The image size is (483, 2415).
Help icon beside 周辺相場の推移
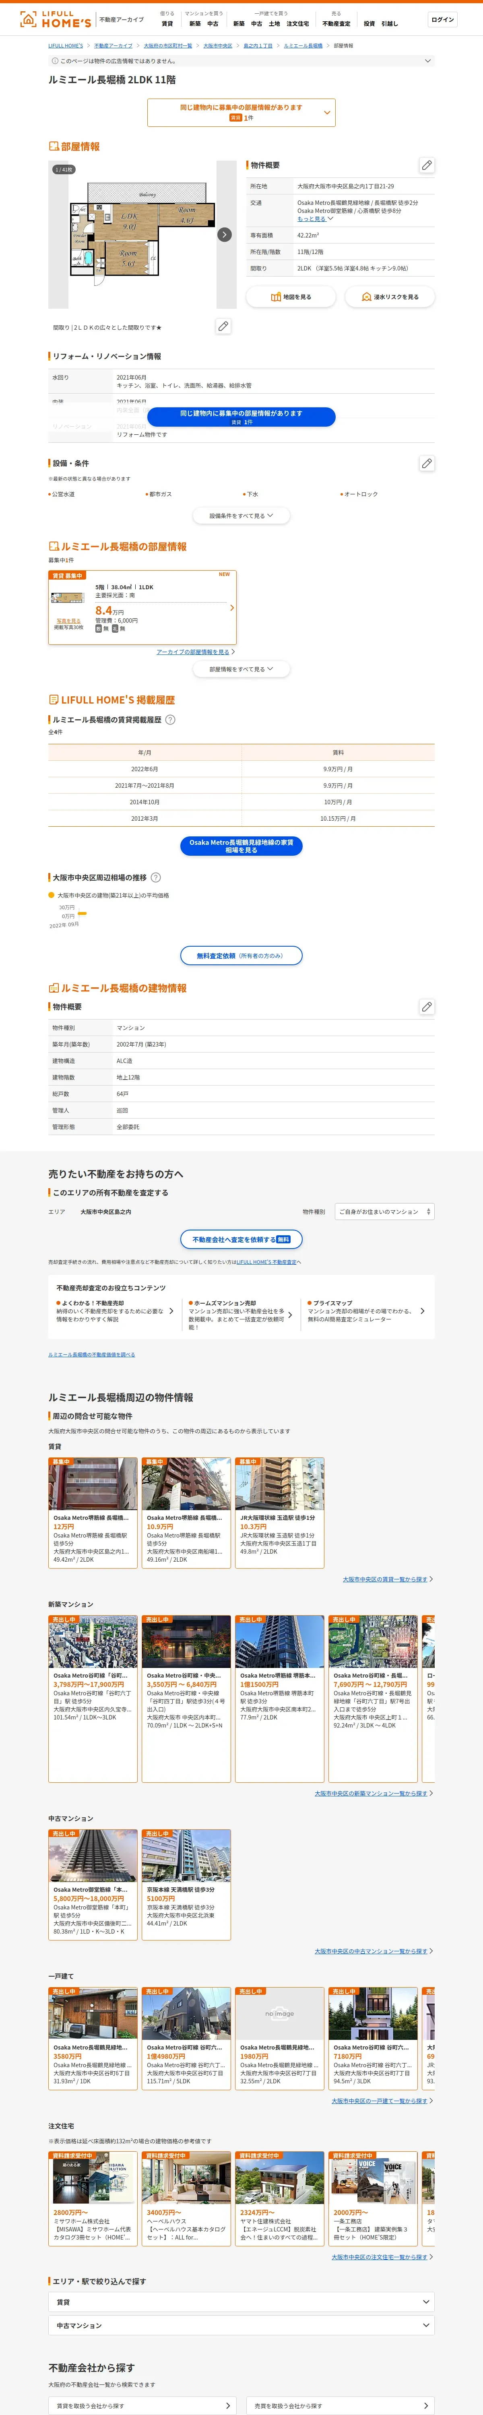tap(156, 877)
